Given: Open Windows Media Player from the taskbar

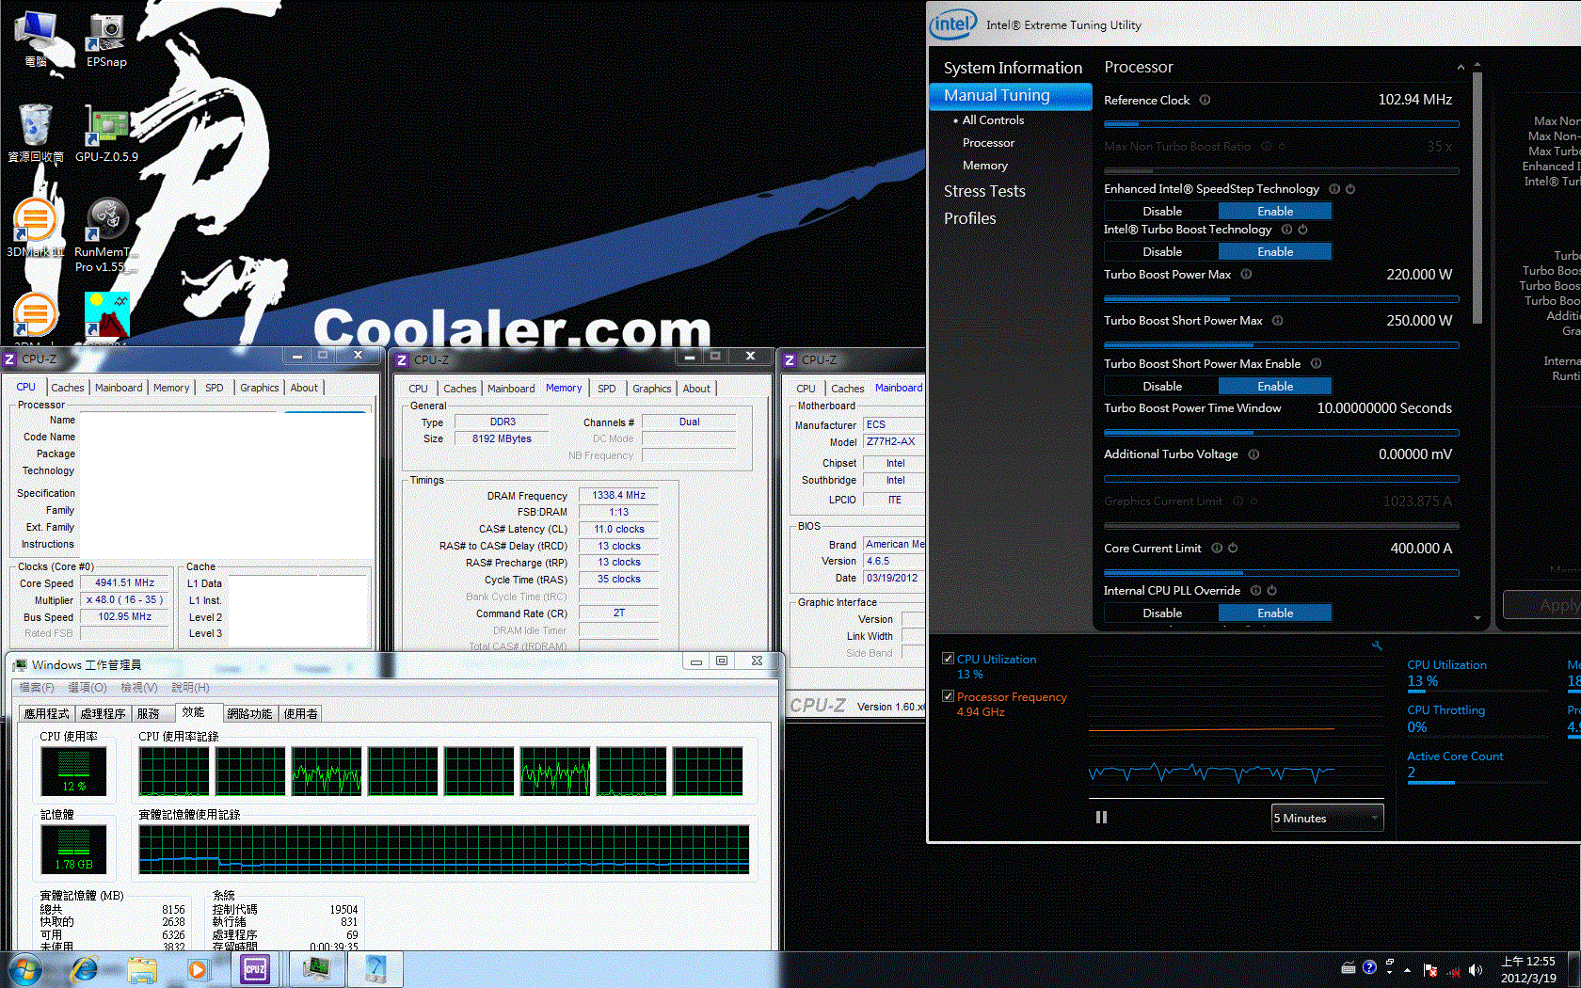Looking at the screenshot, I should coord(198,969).
